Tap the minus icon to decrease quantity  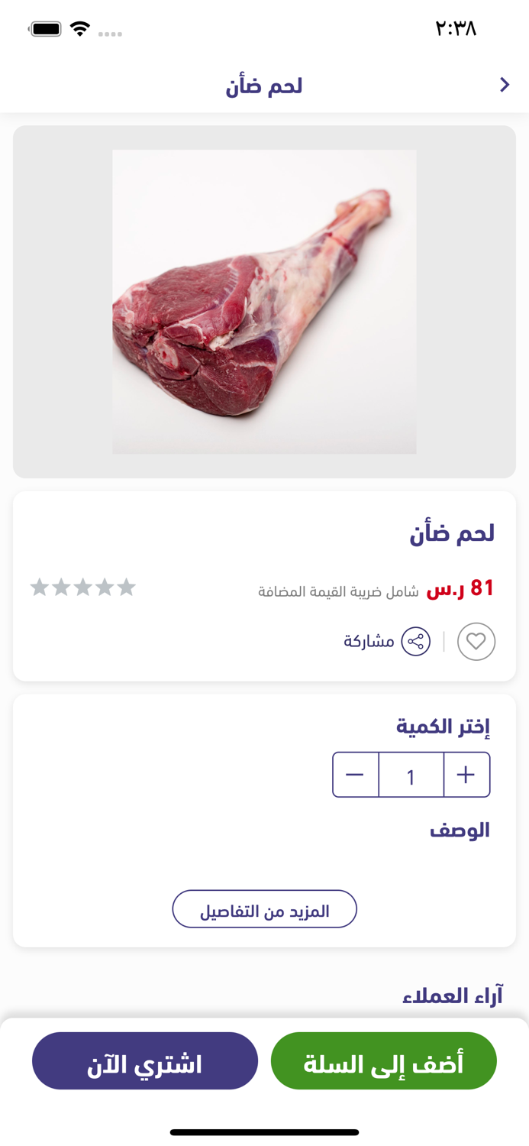355,774
